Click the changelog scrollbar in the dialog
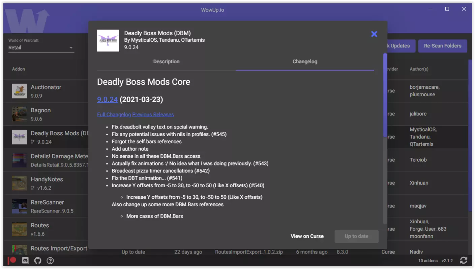This screenshot has height=269, width=475. [x=385, y=95]
